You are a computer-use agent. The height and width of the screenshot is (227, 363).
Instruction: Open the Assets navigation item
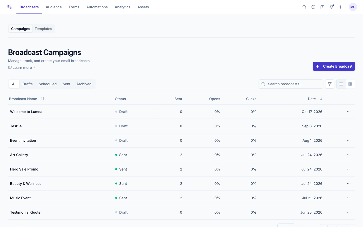[143, 7]
